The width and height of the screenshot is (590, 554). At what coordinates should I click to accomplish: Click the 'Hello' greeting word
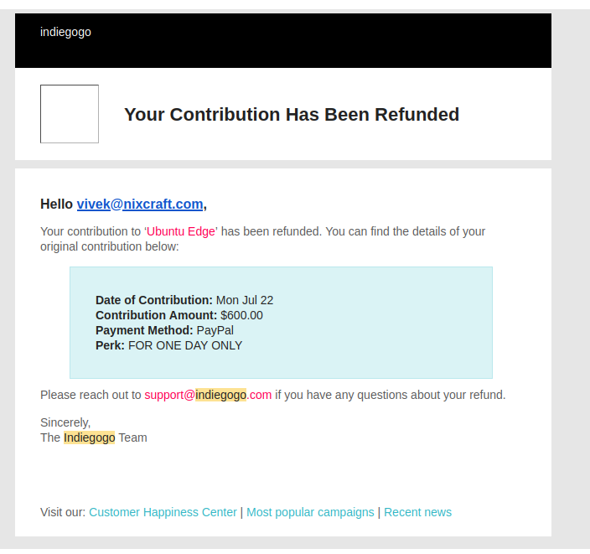pos(57,204)
